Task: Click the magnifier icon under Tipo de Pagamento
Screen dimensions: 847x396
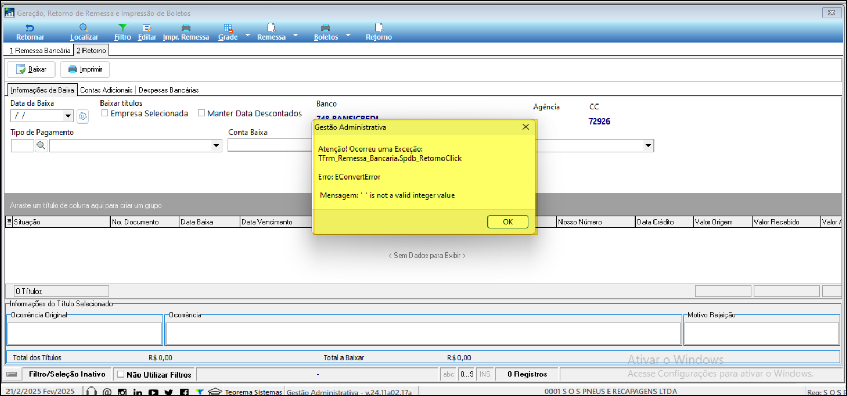Action: click(x=41, y=146)
